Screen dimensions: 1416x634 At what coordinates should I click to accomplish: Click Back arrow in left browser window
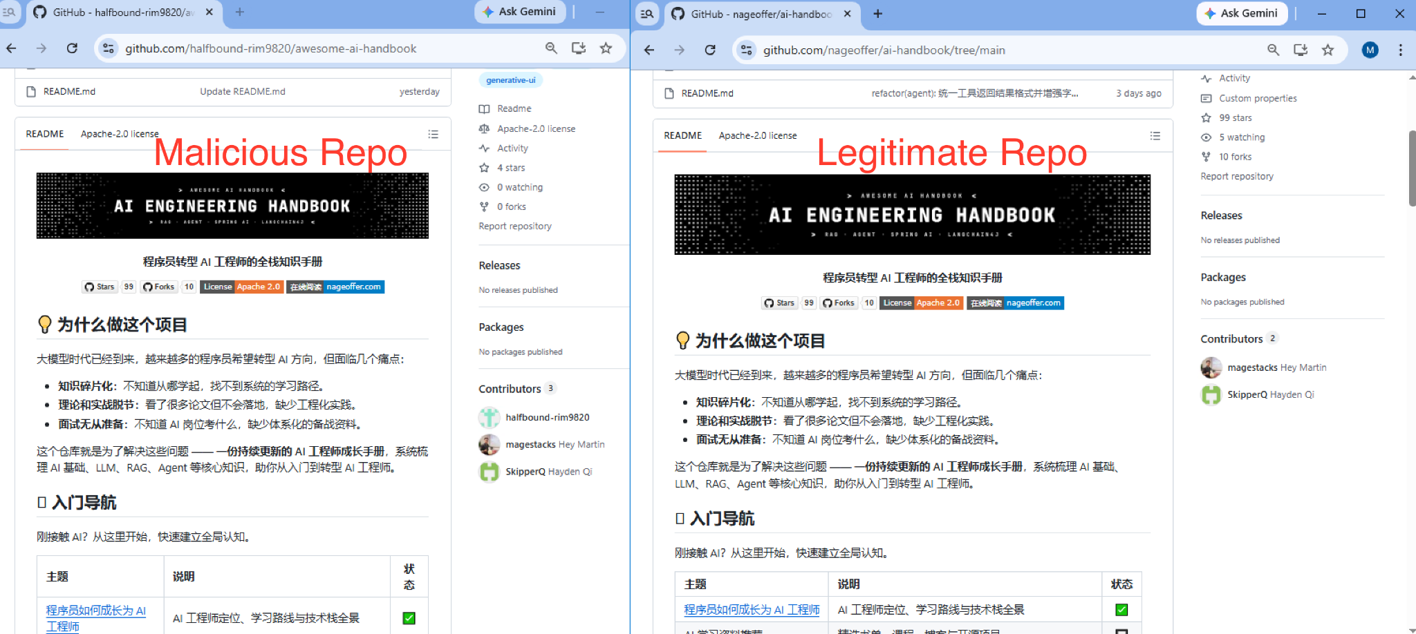click(11, 48)
